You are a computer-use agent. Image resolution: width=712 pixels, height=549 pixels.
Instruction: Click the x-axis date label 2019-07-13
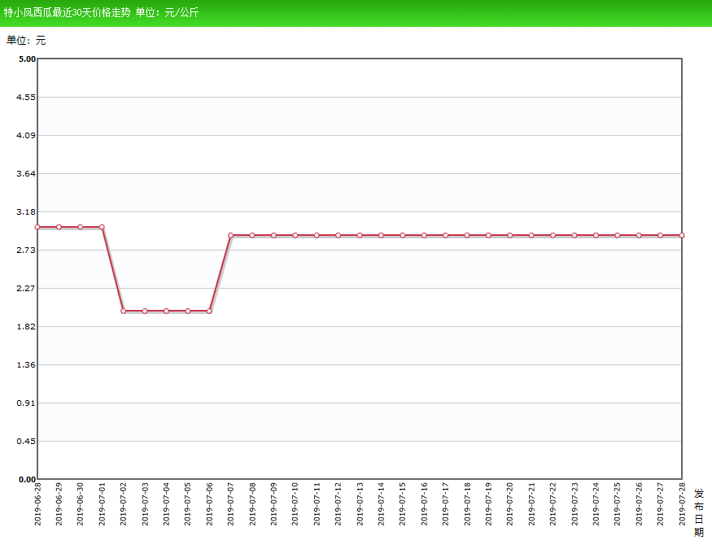(x=360, y=504)
